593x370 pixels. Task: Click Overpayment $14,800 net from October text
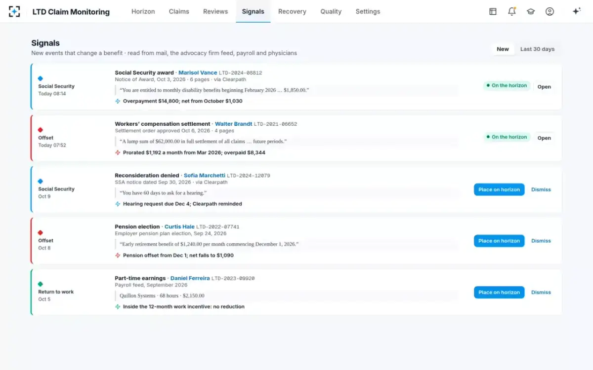[183, 101]
